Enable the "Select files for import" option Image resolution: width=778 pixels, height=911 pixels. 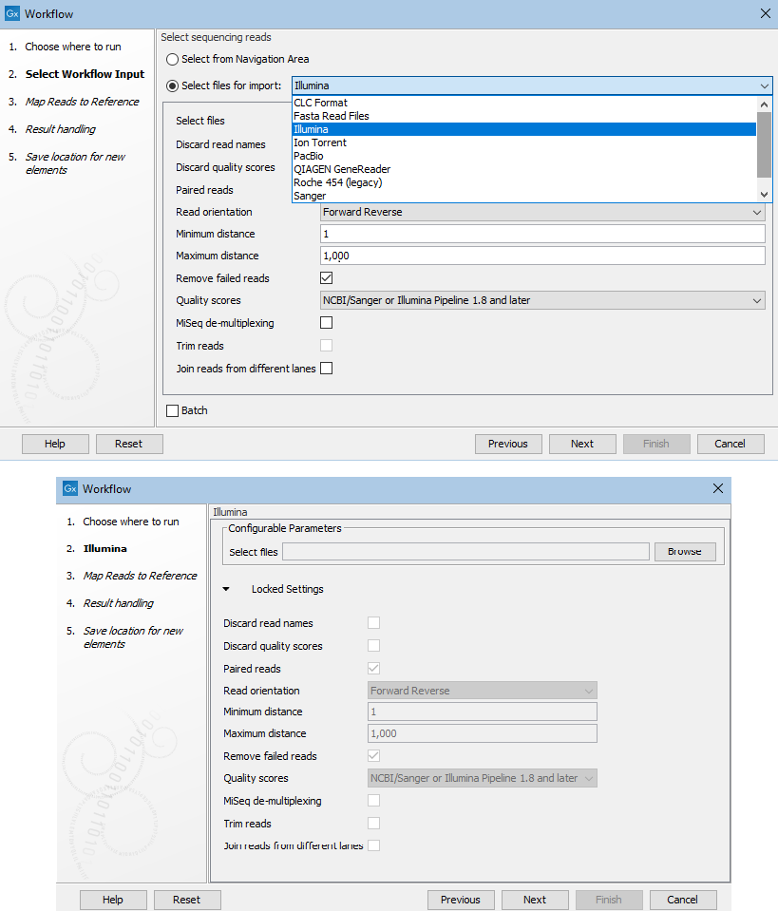point(172,84)
